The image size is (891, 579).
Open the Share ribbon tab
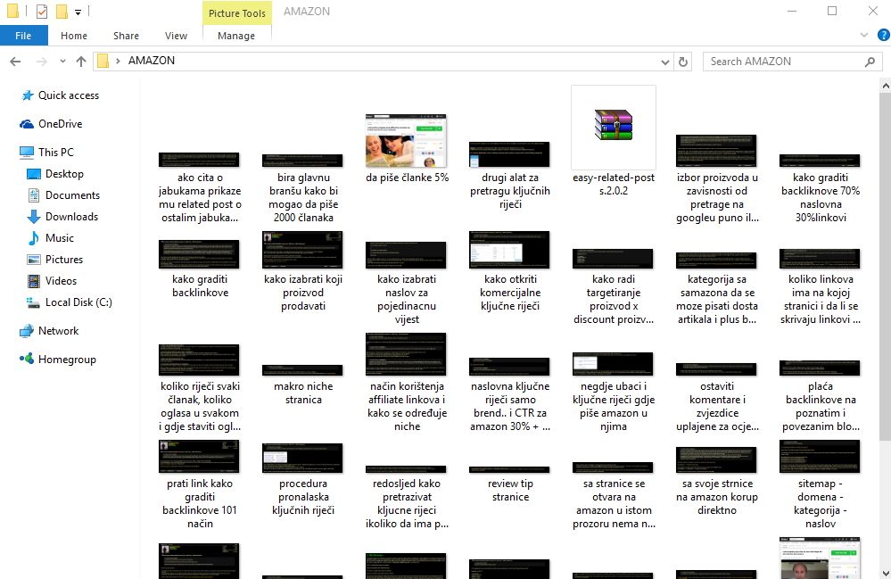126,35
